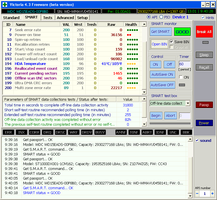Open the Off-line data collect dropdown
The width and height of the screenshot is (217, 200).
point(188,103)
